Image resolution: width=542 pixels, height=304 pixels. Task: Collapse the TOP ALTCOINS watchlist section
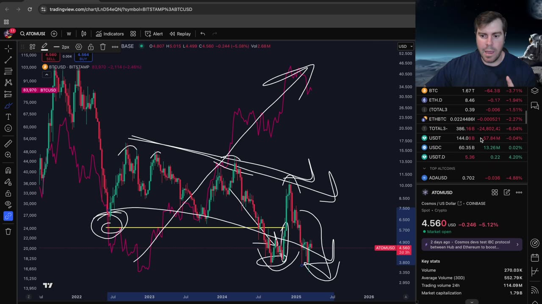coord(424,168)
